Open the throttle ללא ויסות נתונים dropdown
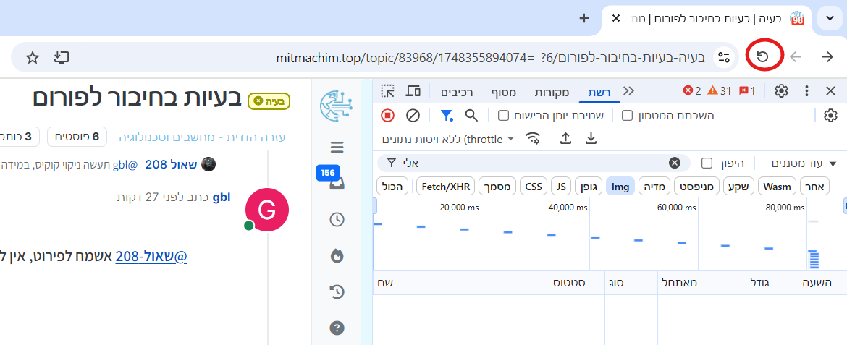This screenshot has width=847, height=345. (448, 140)
